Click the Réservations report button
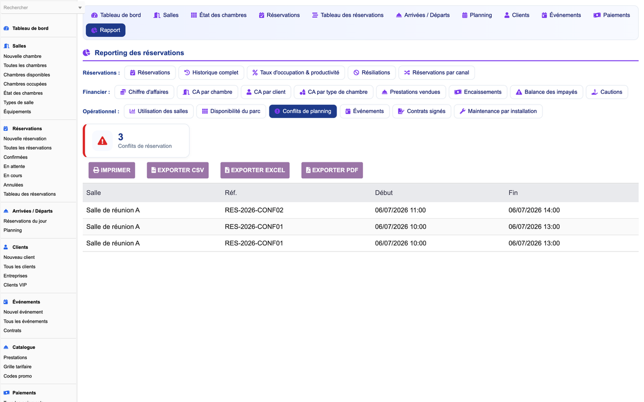644x402 pixels. pos(150,72)
